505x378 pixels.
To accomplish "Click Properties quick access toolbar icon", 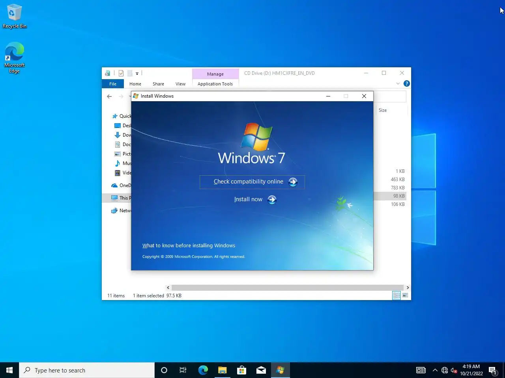I will (x=121, y=73).
